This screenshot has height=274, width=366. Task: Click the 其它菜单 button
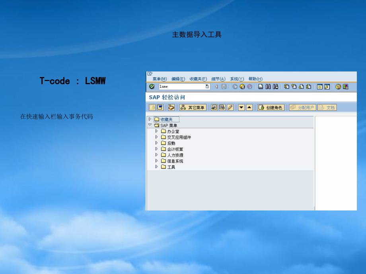tap(193, 107)
